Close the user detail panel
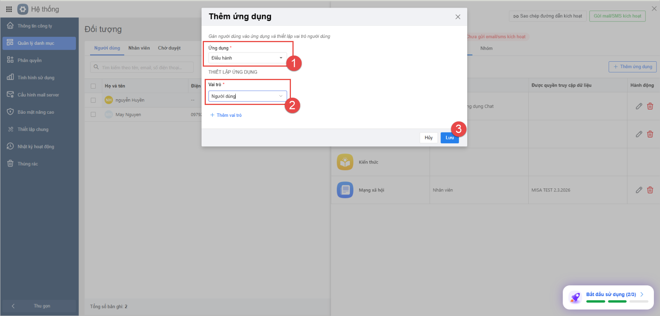This screenshot has width=660, height=316. pos(654,8)
